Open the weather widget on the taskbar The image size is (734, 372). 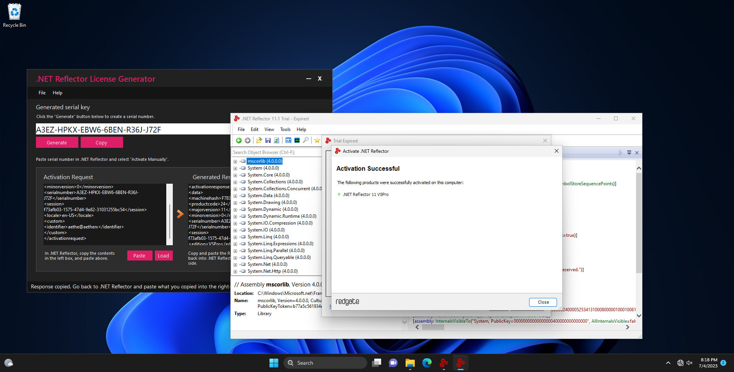click(9, 363)
